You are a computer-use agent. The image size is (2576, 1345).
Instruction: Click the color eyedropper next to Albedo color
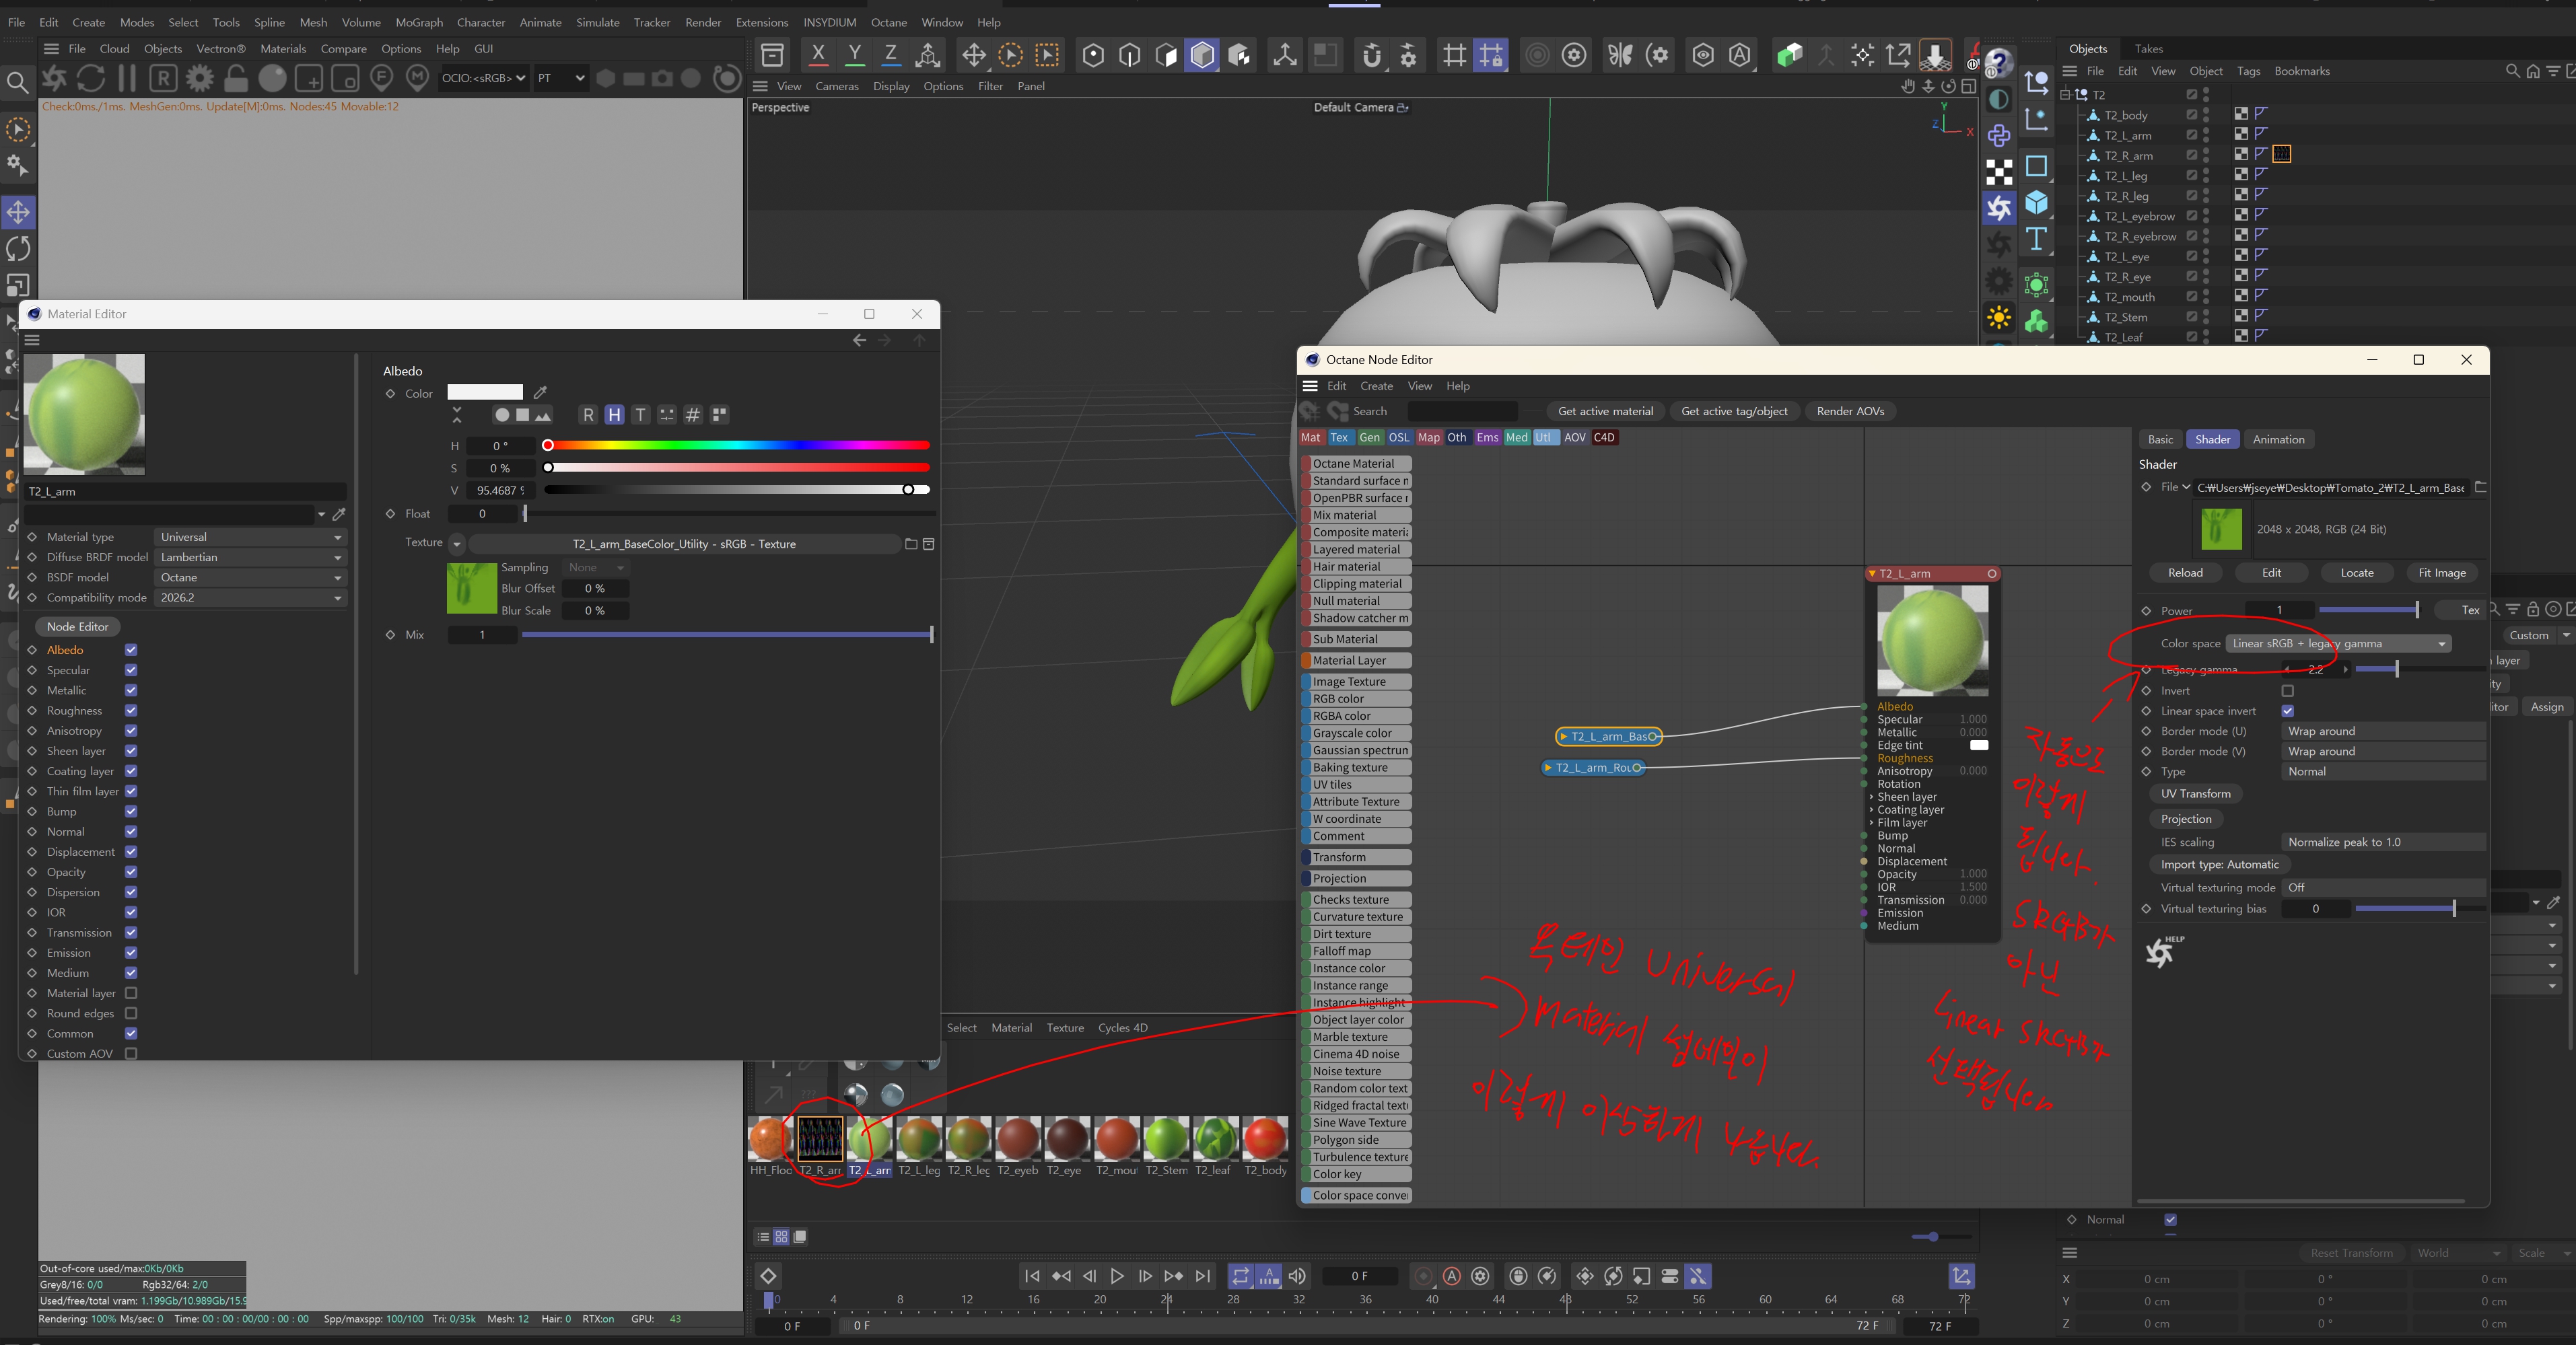541,393
